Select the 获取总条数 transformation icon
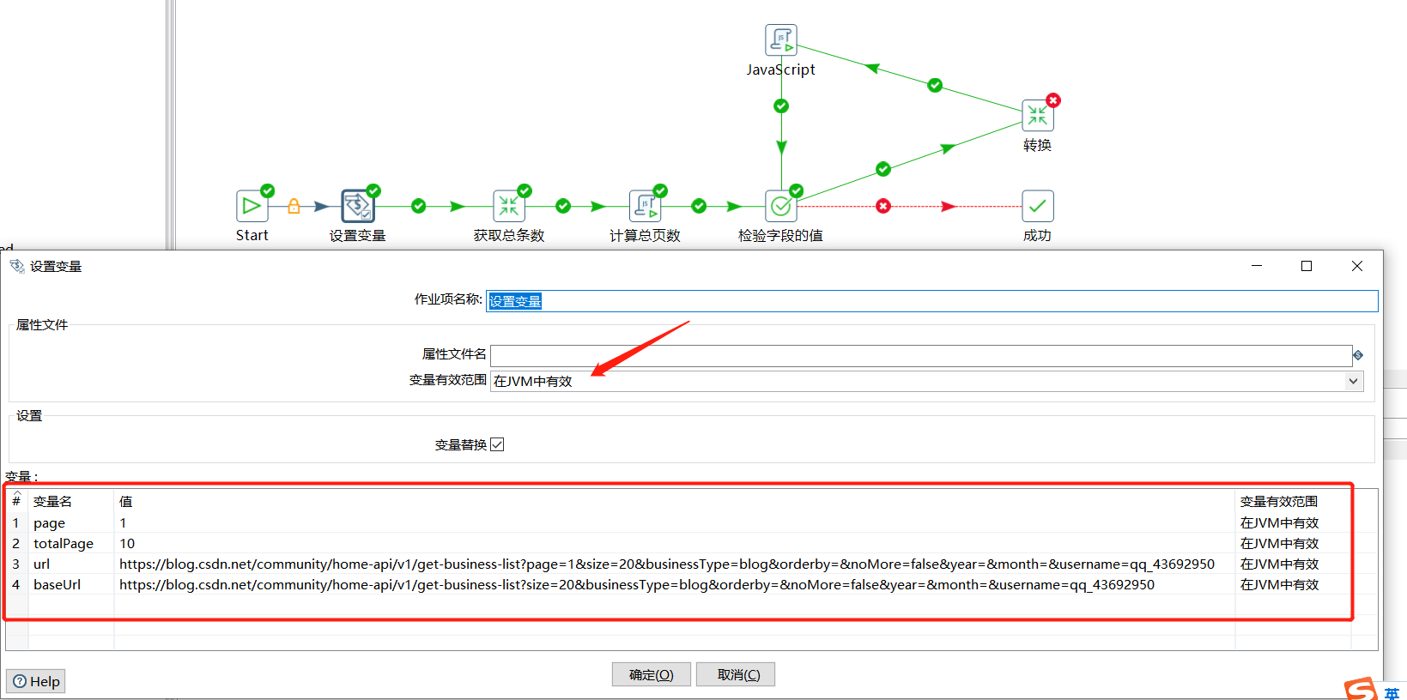The width and height of the screenshot is (1407, 700). click(508, 206)
